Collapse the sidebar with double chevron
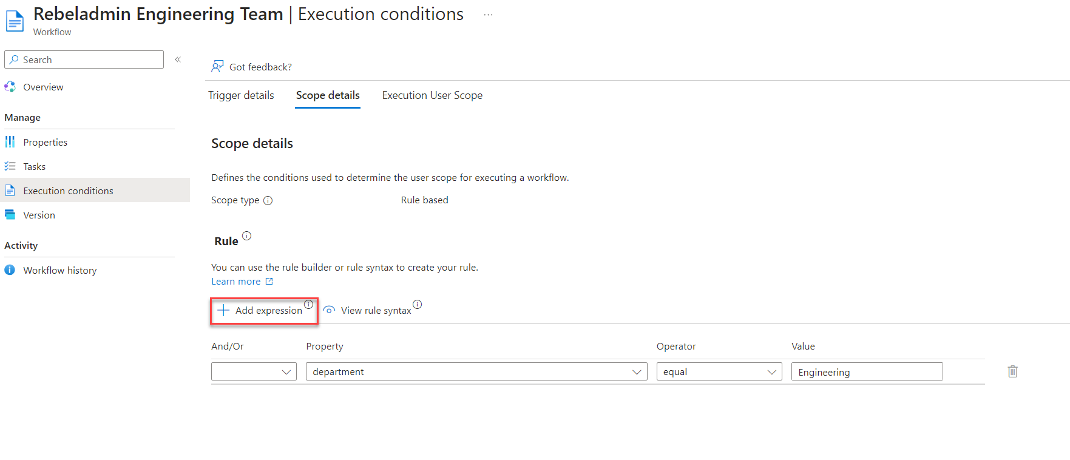The width and height of the screenshot is (1070, 460). (x=178, y=59)
